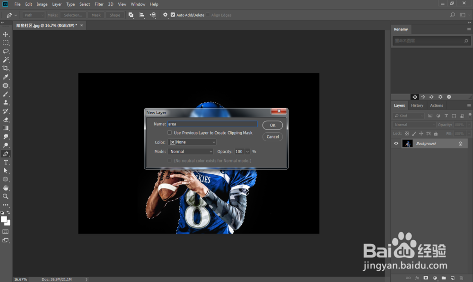Viewport: 473px width, 282px height.
Task: Open the Renamy panel menu
Action: point(469,29)
